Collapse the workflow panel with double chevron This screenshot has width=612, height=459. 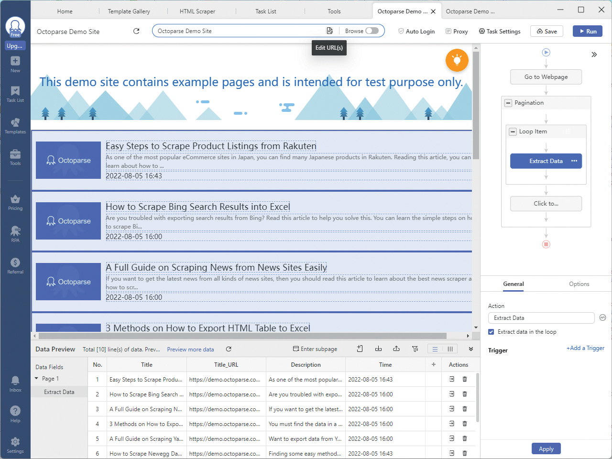[594, 55]
